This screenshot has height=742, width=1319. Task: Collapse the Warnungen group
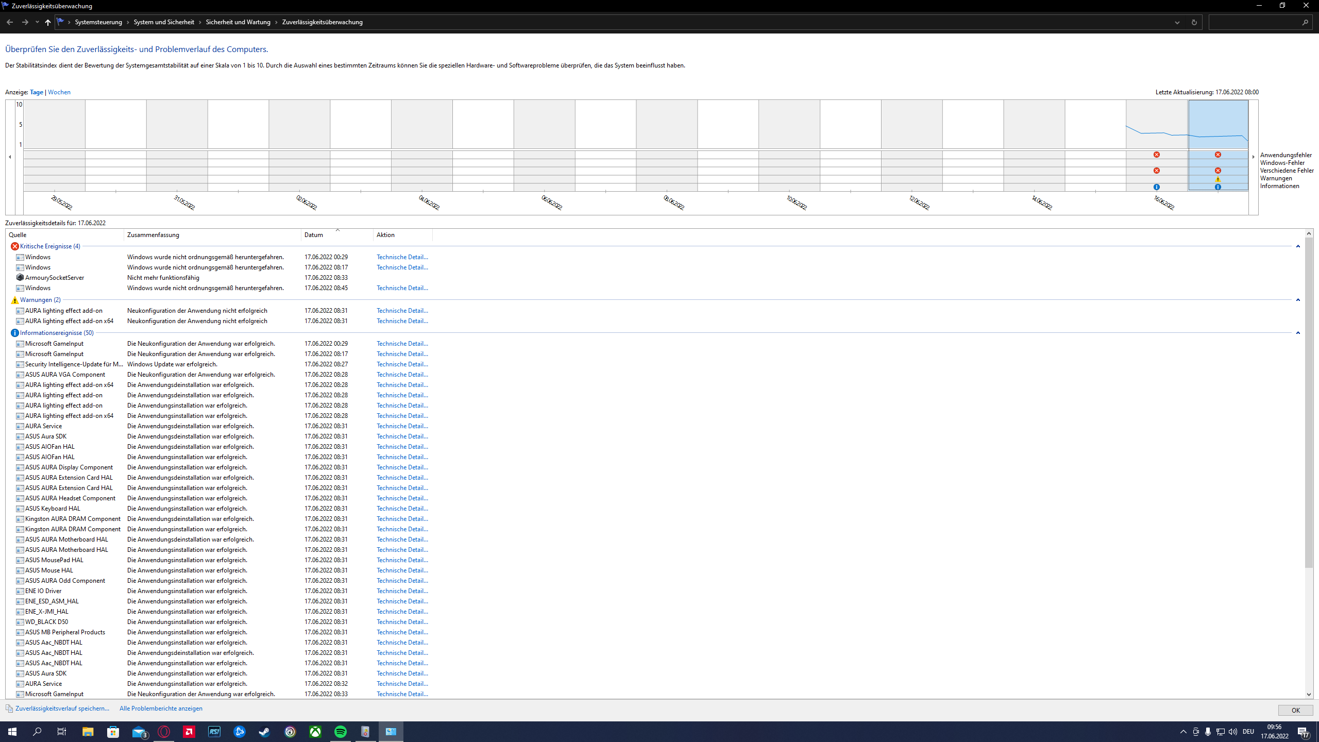tap(1298, 300)
